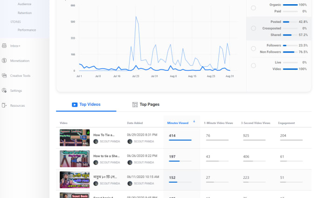Open Retention in the sidebar
The width and height of the screenshot is (317, 198).
[25, 13]
